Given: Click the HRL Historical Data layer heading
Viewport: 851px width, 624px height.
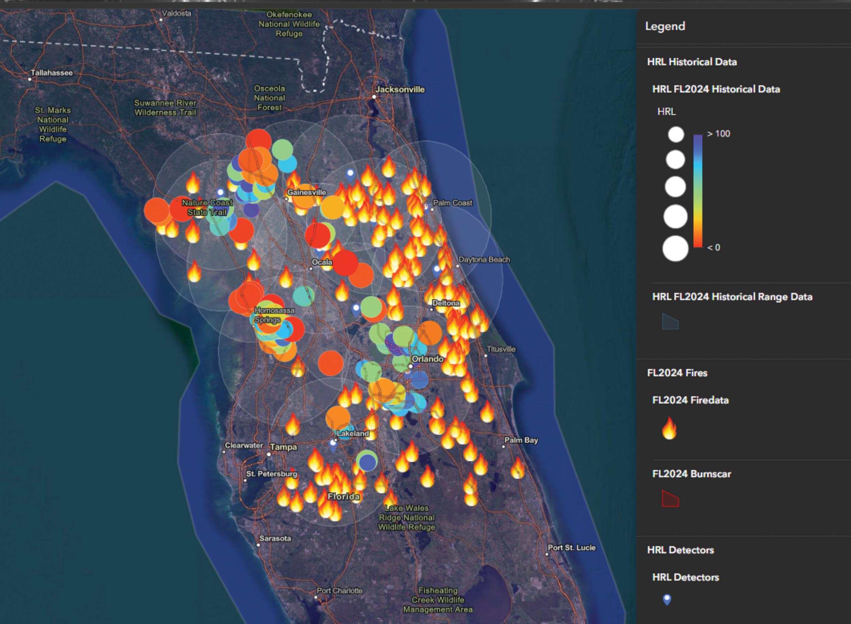Looking at the screenshot, I should point(692,62).
